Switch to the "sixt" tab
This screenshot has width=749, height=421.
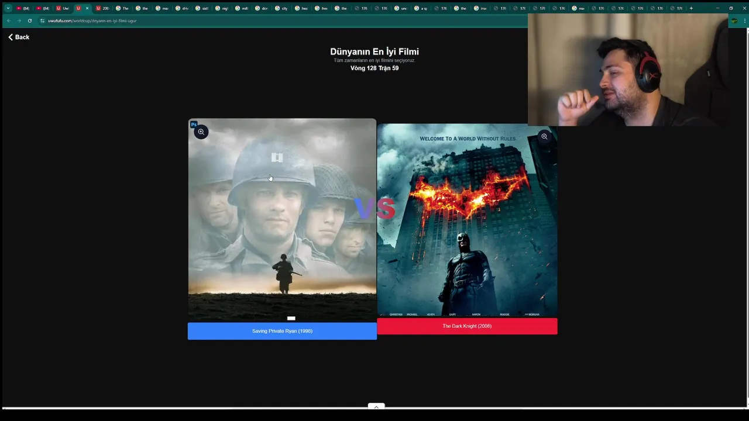[x=201, y=8]
